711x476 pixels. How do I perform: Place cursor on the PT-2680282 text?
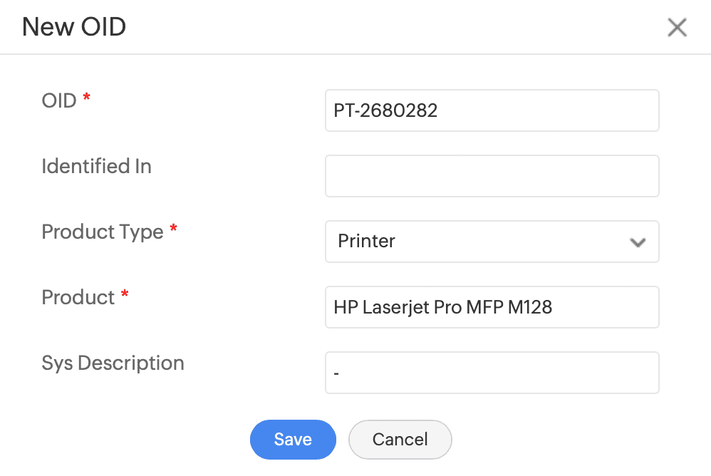coord(385,110)
